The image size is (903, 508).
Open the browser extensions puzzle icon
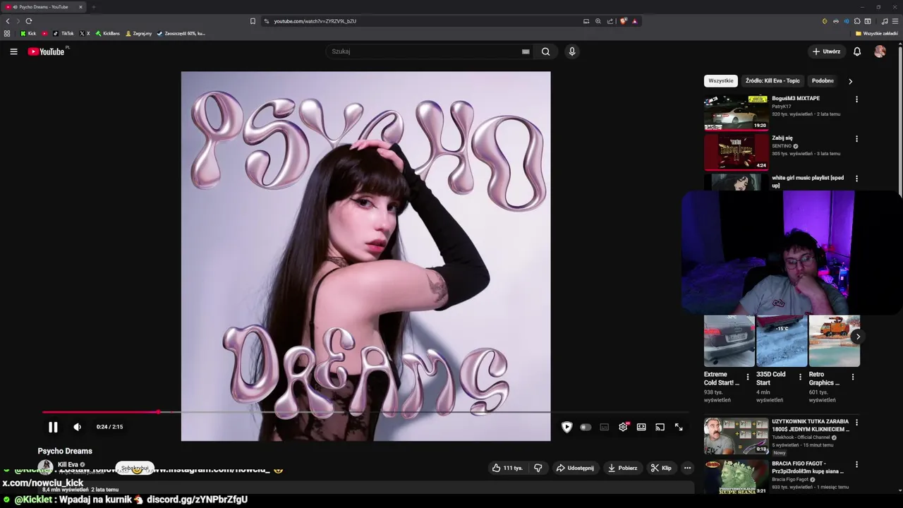857,21
